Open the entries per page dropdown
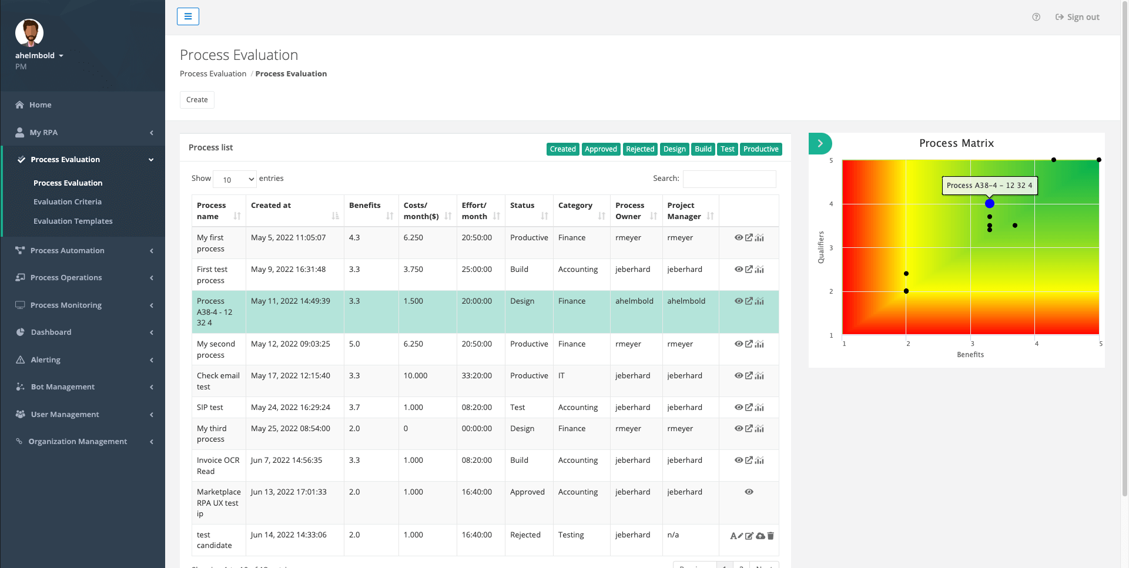Viewport: 1129px width, 568px height. pos(235,179)
